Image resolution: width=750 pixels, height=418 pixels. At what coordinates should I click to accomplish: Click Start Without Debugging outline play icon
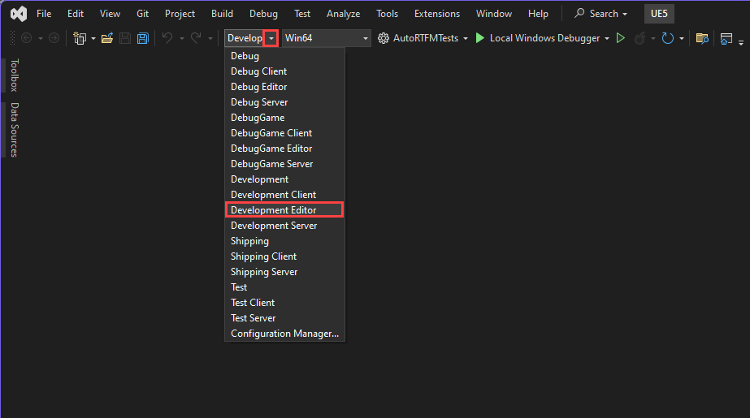tap(621, 38)
